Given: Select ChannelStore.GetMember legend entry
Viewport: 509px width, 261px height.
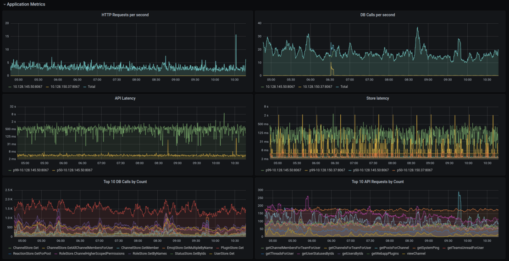Looking at the screenshot, I should [x=140, y=248].
